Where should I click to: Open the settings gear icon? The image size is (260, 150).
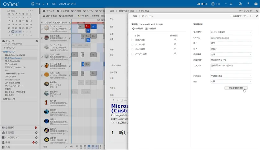256,4
